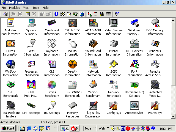Viewport: 176px width, 132px height.
Task: Run the Network Benchmark module
Action: (114, 89)
